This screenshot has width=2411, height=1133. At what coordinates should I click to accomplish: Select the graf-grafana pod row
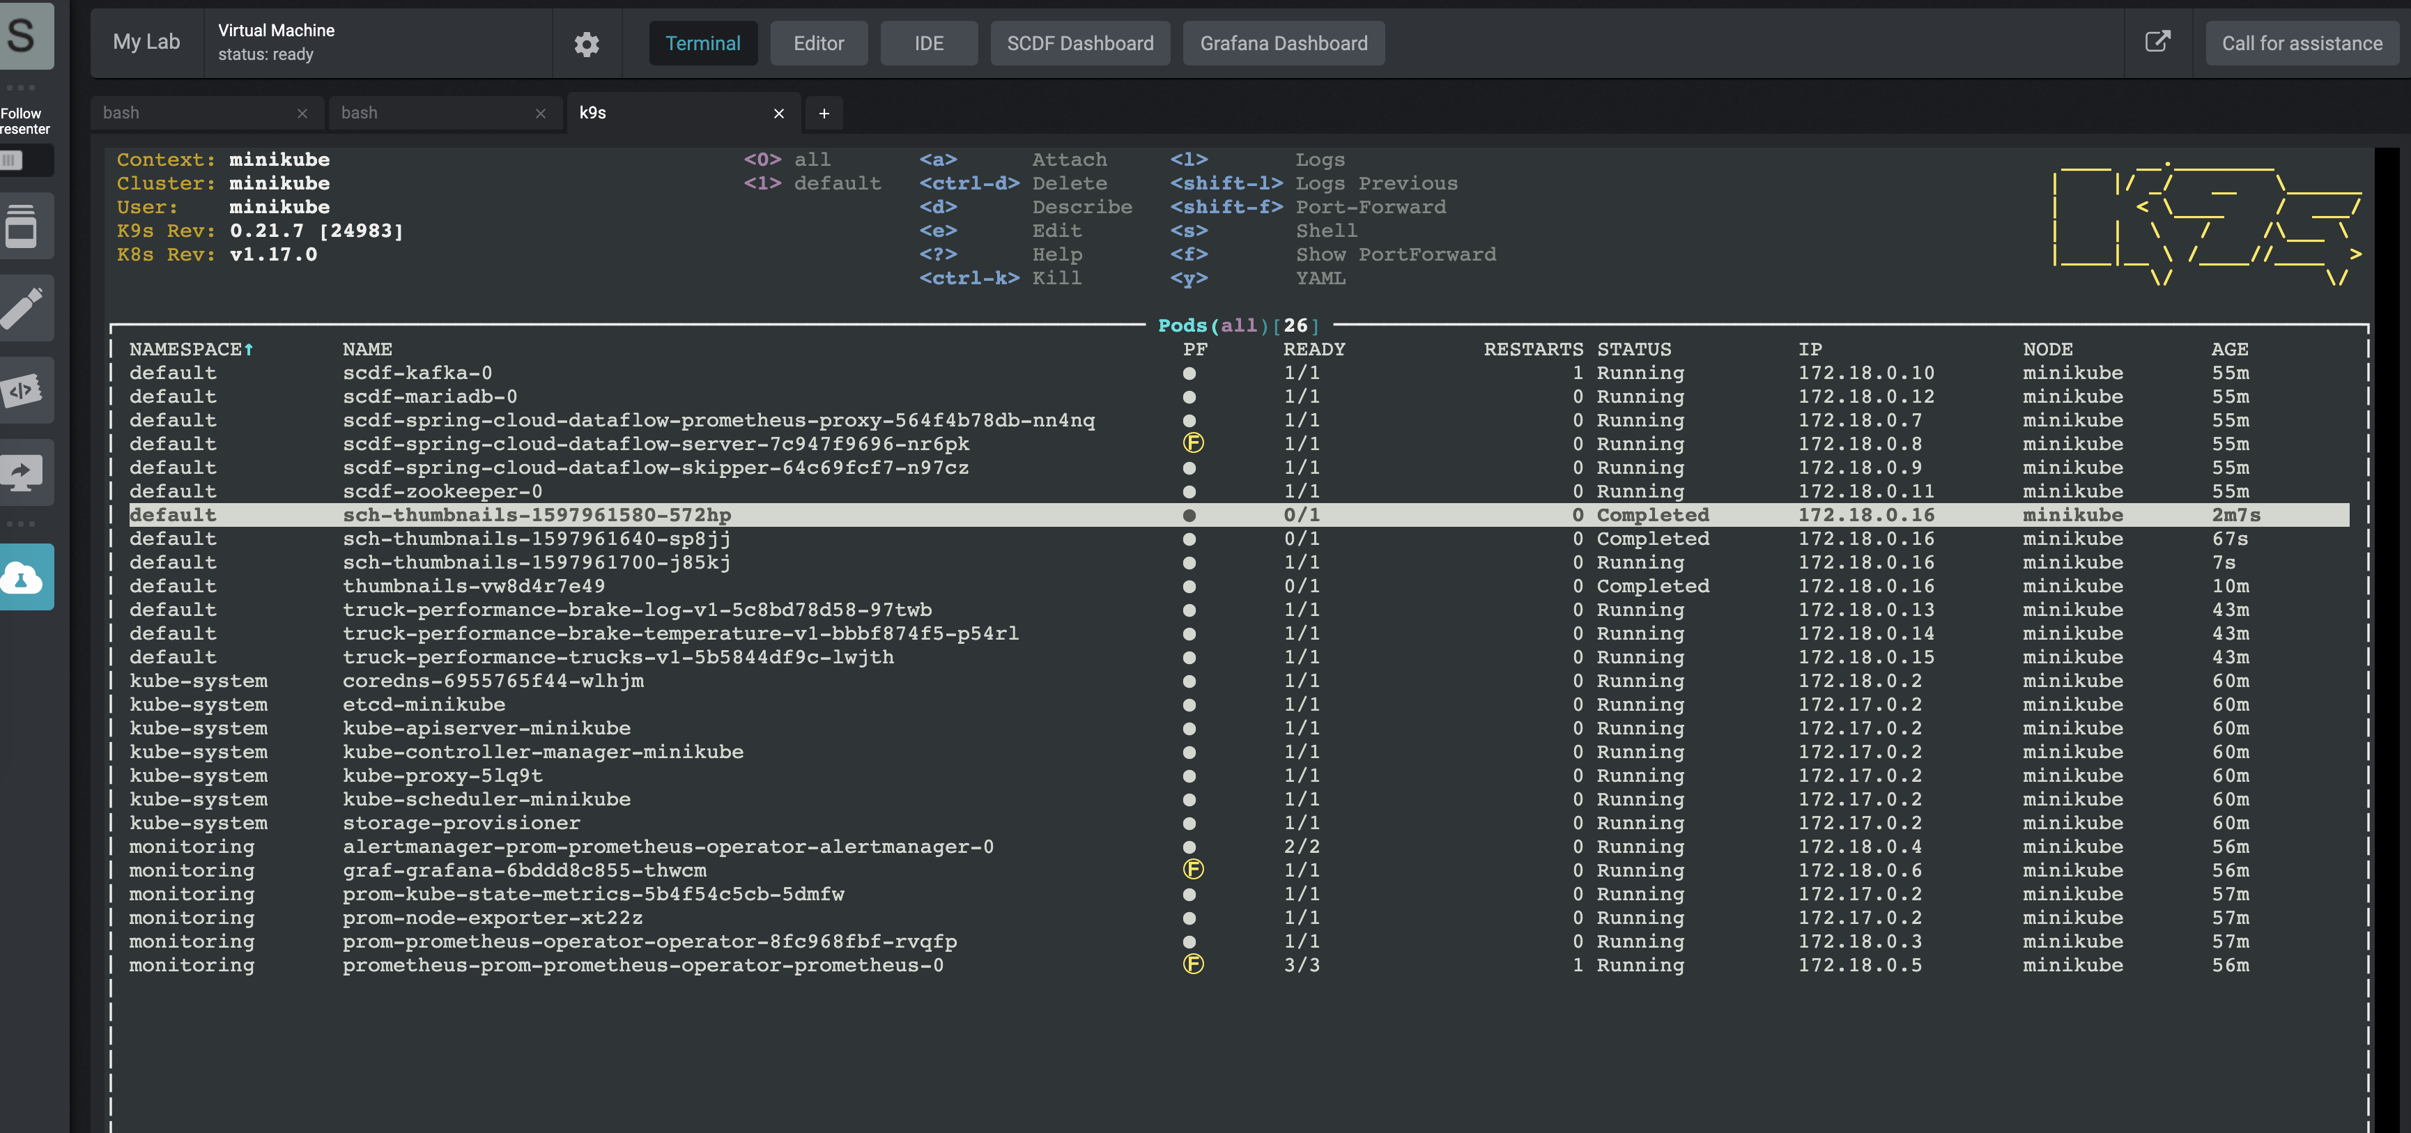[x=524, y=870]
